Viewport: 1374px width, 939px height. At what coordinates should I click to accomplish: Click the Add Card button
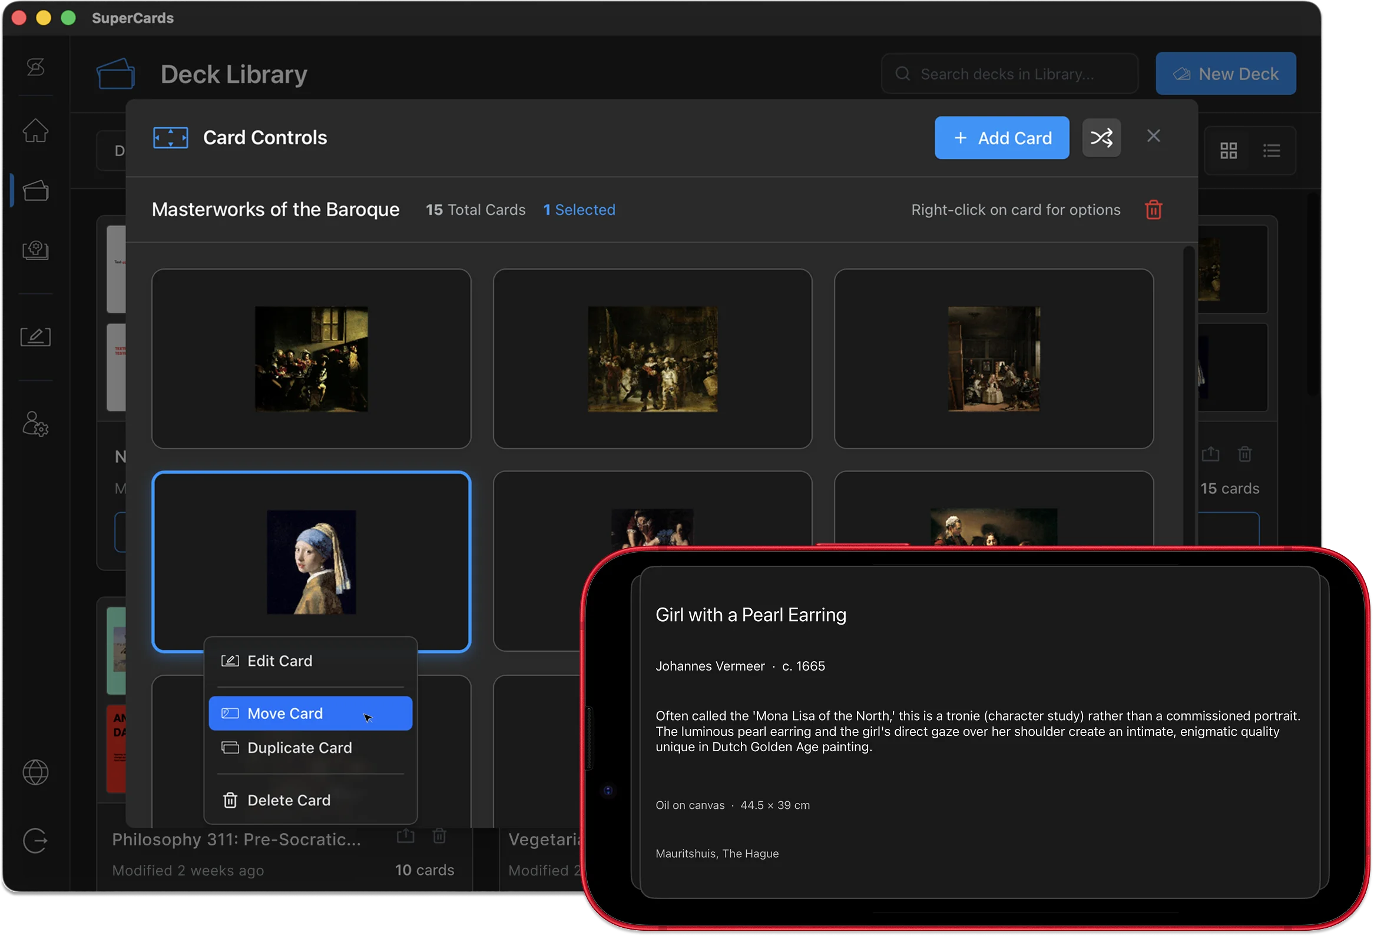click(1003, 138)
